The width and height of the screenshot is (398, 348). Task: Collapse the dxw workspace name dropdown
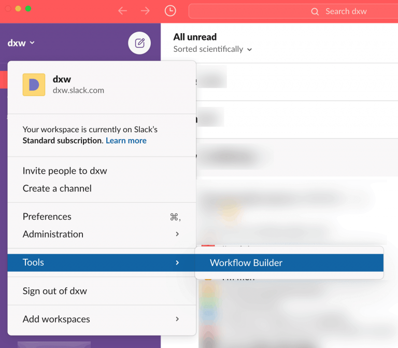21,43
